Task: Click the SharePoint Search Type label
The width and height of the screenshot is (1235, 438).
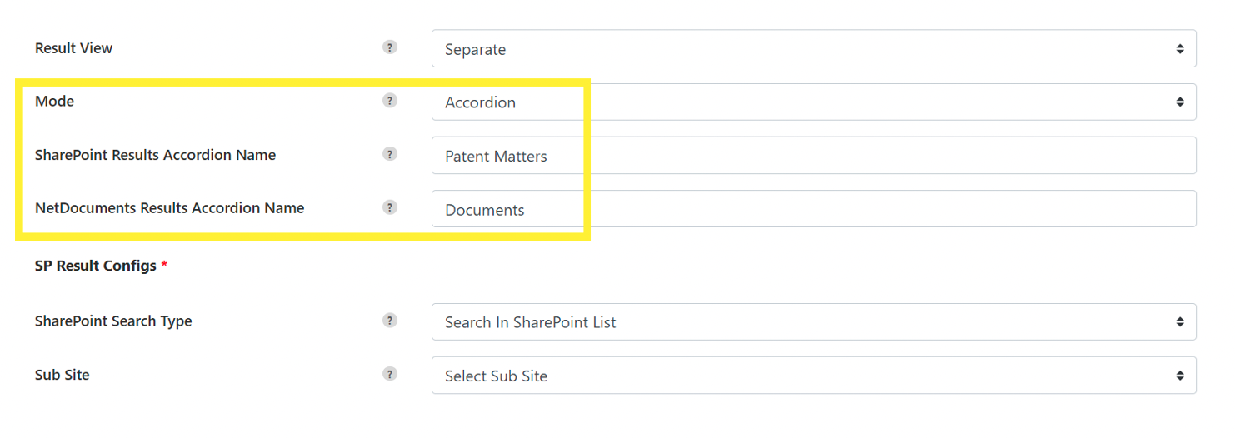Action: click(x=113, y=321)
